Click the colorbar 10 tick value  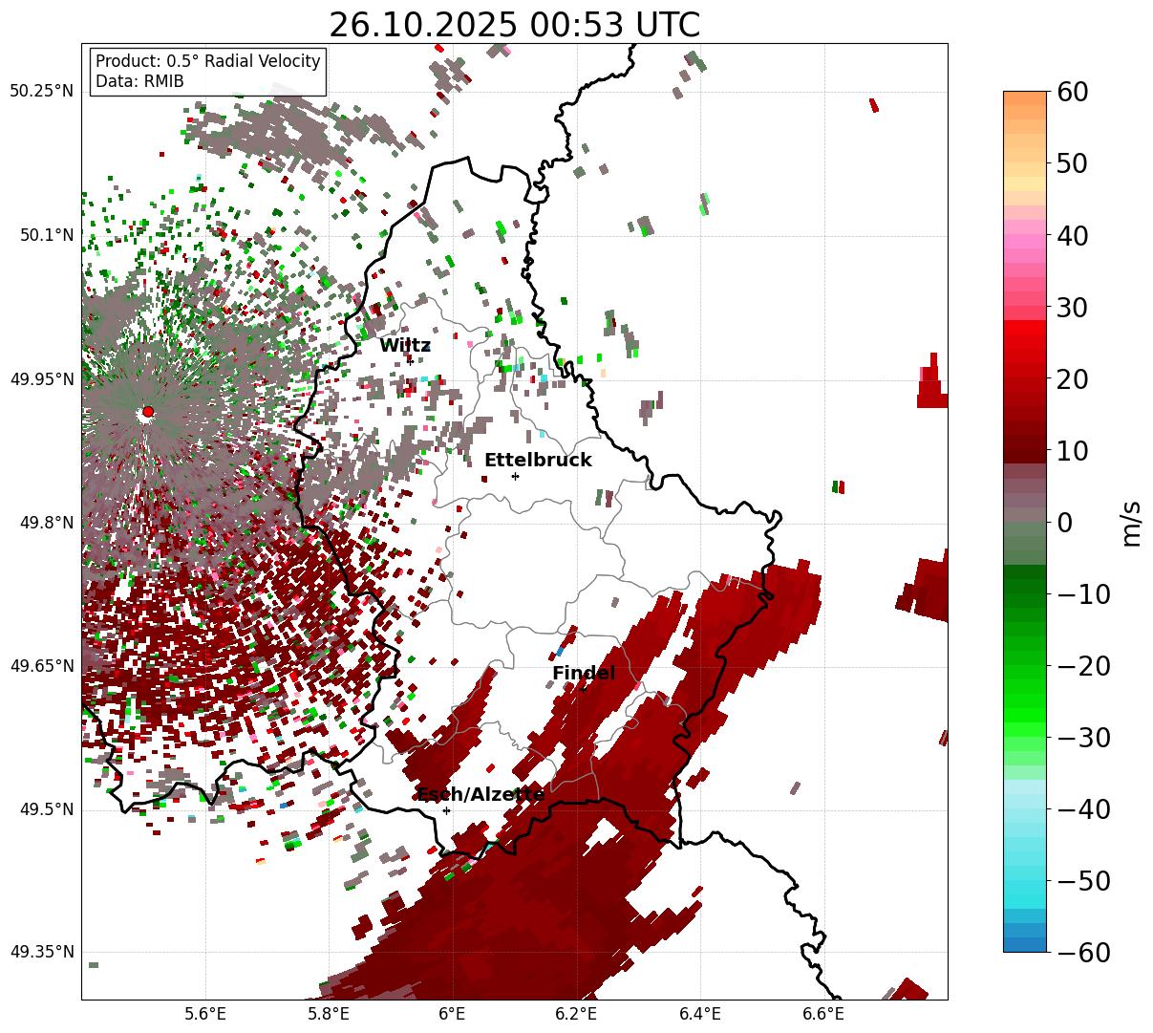click(x=1071, y=451)
